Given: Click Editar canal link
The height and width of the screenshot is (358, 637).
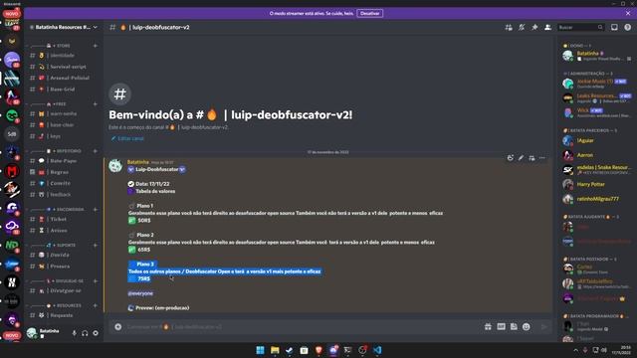Looking at the screenshot, I should click(127, 138).
